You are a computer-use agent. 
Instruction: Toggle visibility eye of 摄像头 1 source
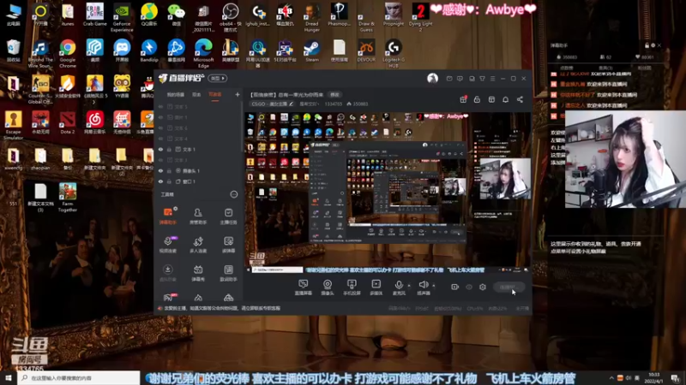coord(160,170)
